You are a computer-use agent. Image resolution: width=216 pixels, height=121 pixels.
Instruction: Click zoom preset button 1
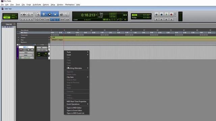click(x=22, y=19)
